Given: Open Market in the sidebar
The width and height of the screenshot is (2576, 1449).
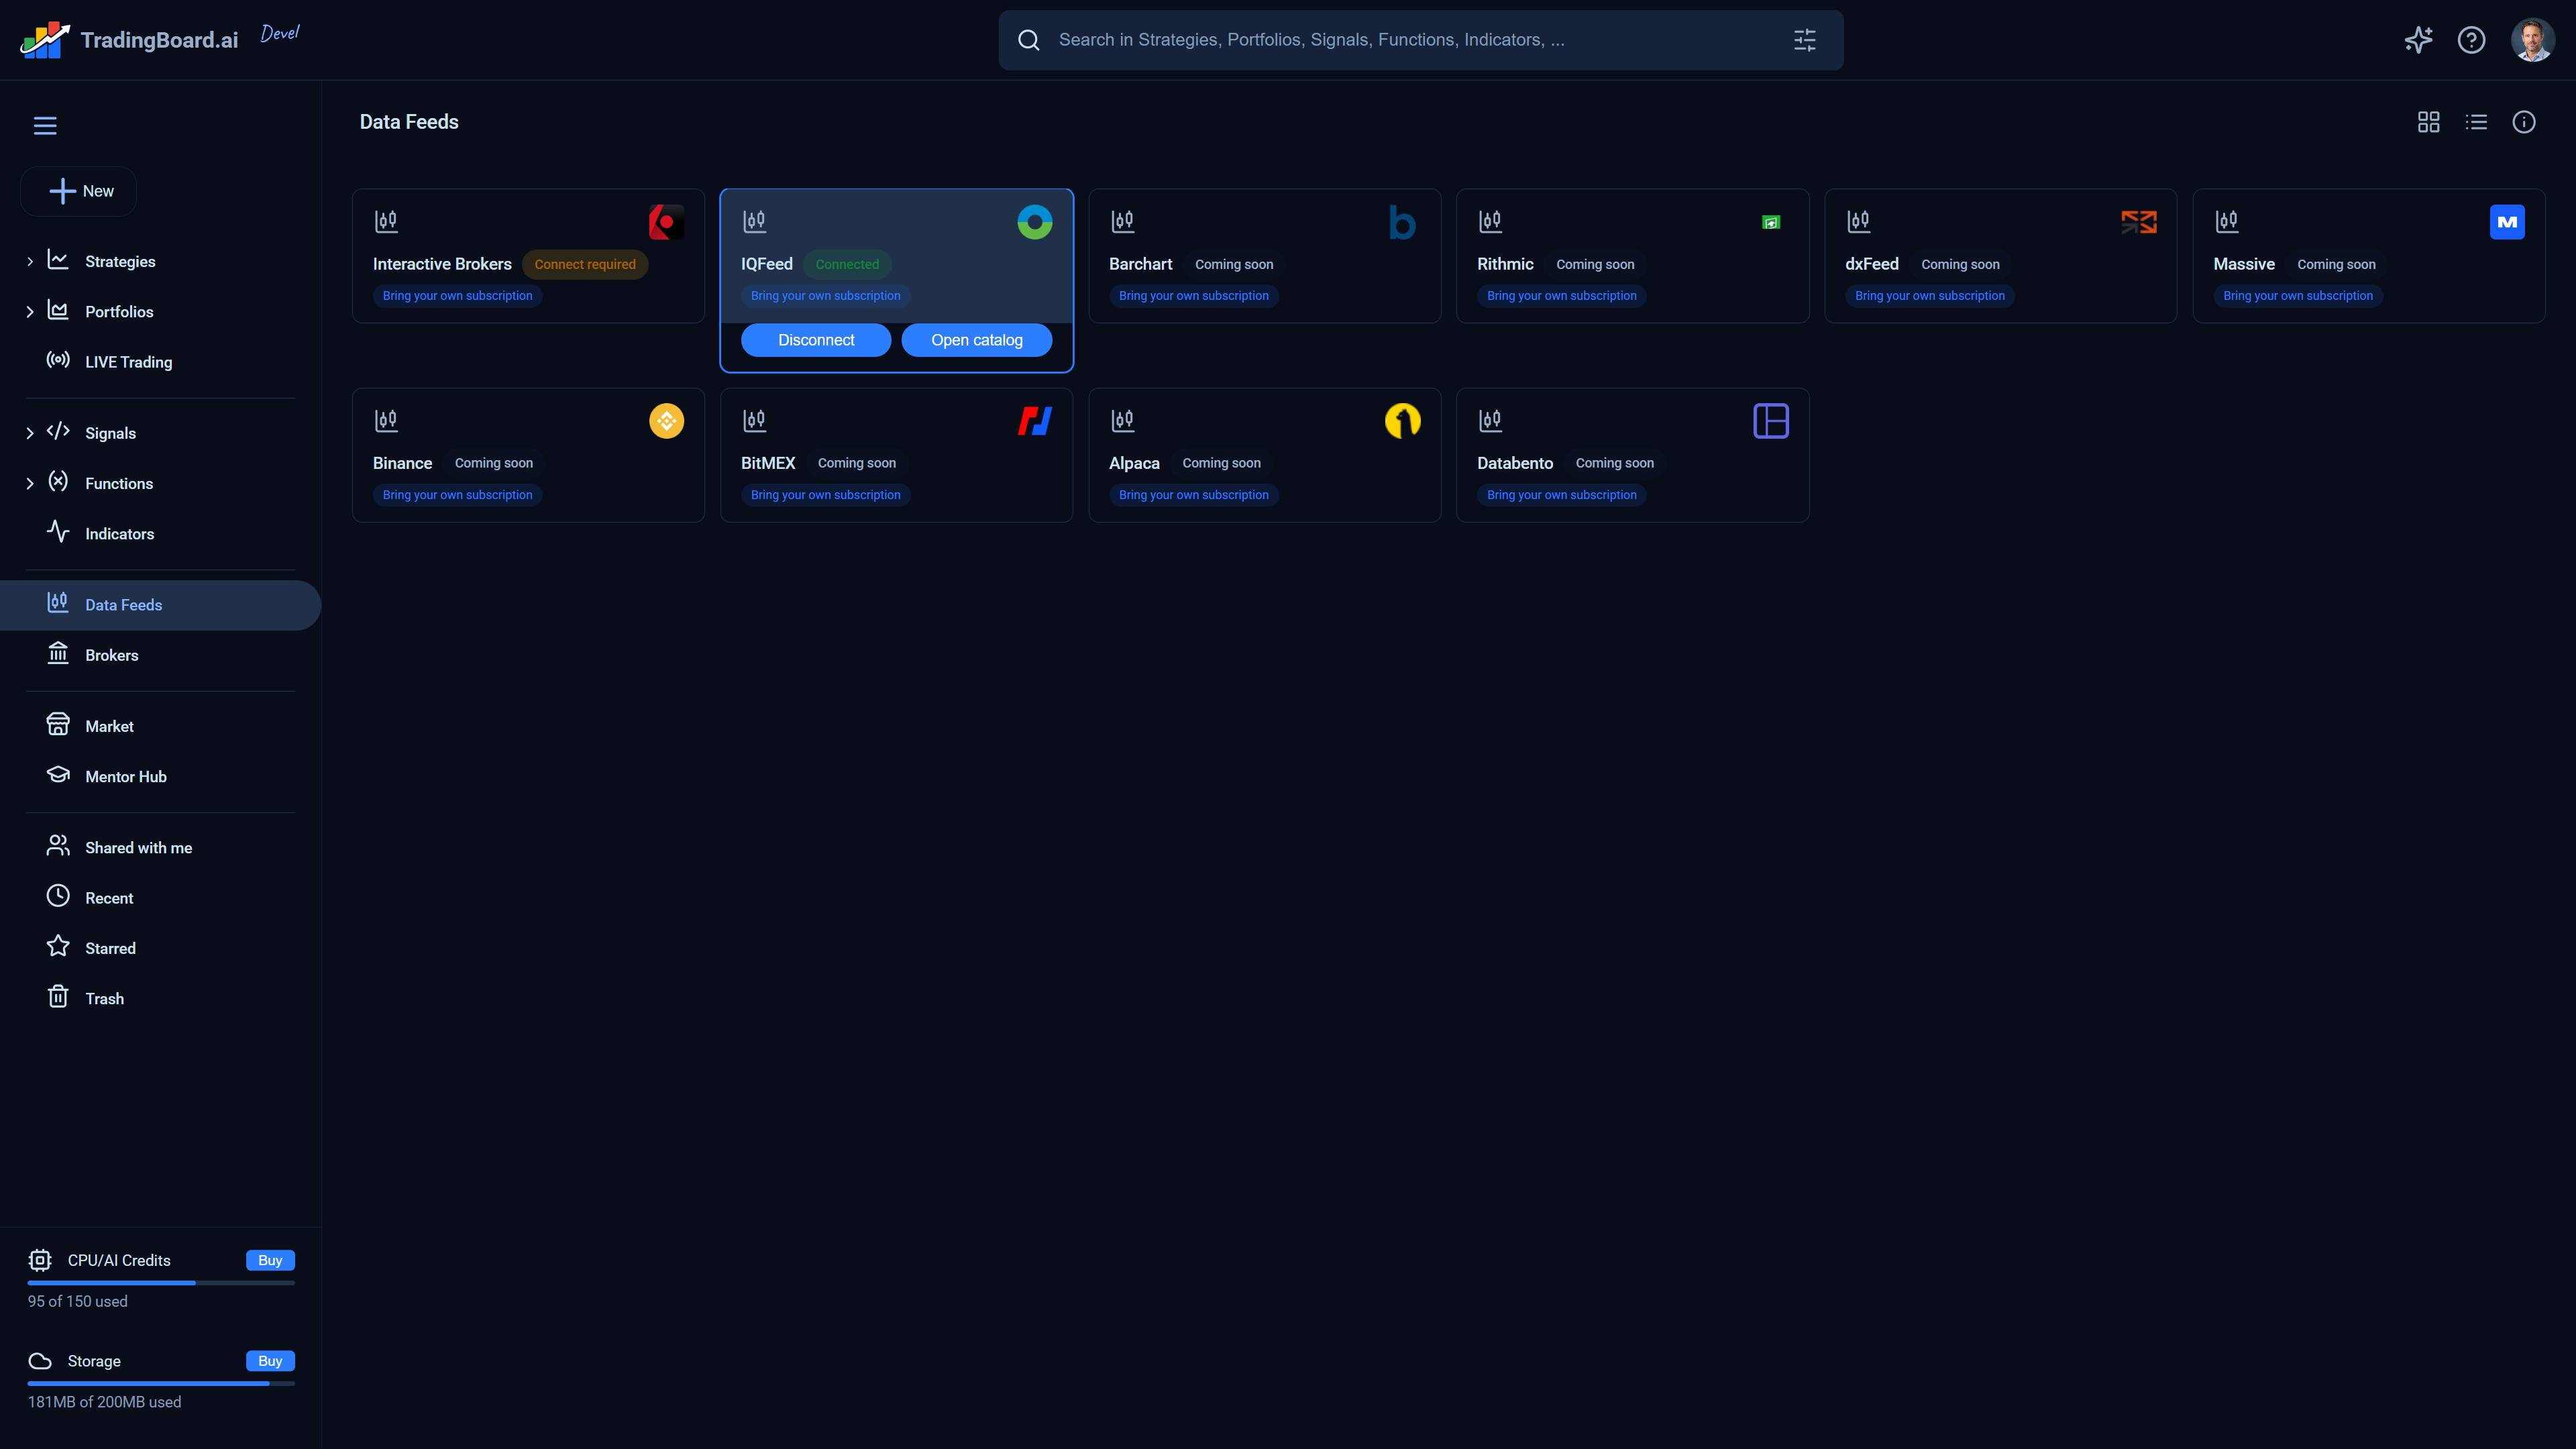Looking at the screenshot, I should pyautogui.click(x=109, y=726).
